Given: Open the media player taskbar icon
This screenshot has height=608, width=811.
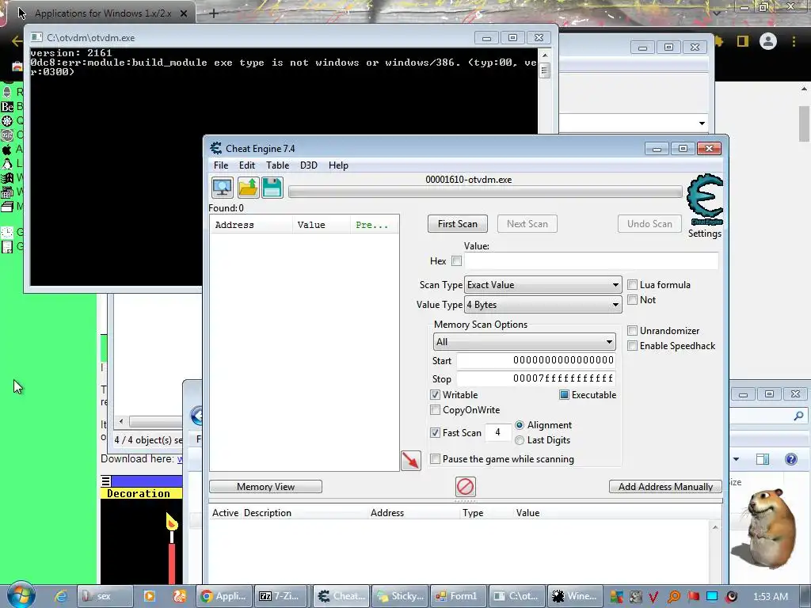Looking at the screenshot, I should pyautogui.click(x=150, y=596).
